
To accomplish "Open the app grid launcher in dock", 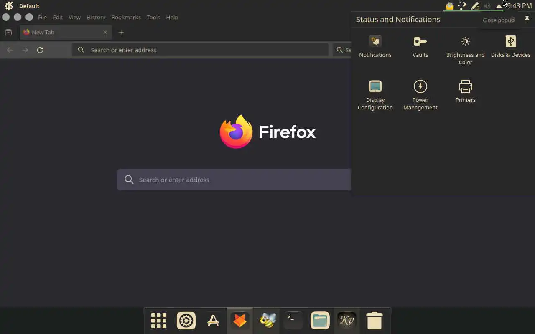I will 159,321.
